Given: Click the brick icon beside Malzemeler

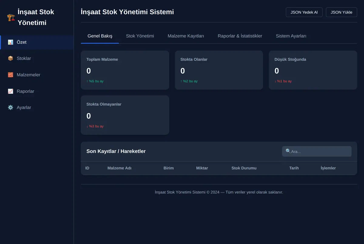Looking at the screenshot, I should [11, 75].
